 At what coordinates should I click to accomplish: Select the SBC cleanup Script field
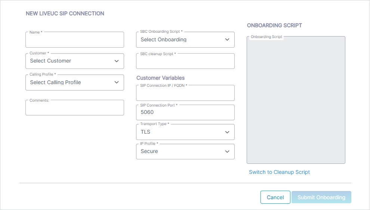click(x=185, y=61)
